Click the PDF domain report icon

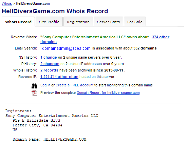[x=34, y=93]
